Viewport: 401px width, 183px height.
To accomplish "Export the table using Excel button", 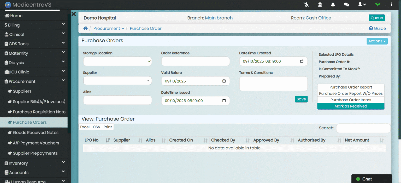I will point(85,127).
